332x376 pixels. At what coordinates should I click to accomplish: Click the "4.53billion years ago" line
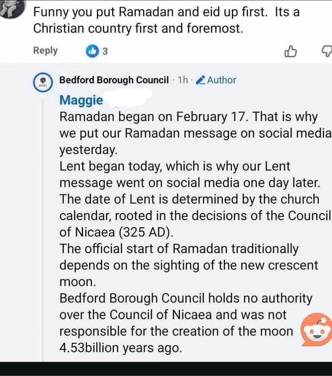point(121,348)
